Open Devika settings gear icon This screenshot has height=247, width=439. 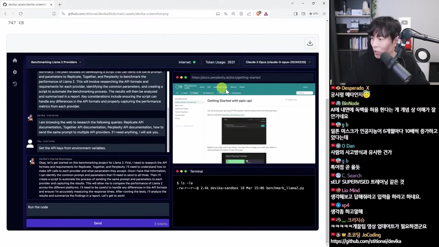(x=15, y=72)
